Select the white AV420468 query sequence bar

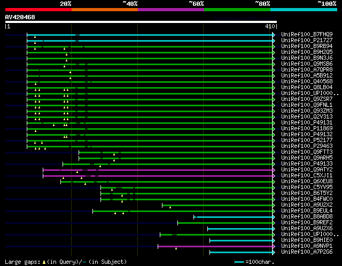(x=141, y=22)
